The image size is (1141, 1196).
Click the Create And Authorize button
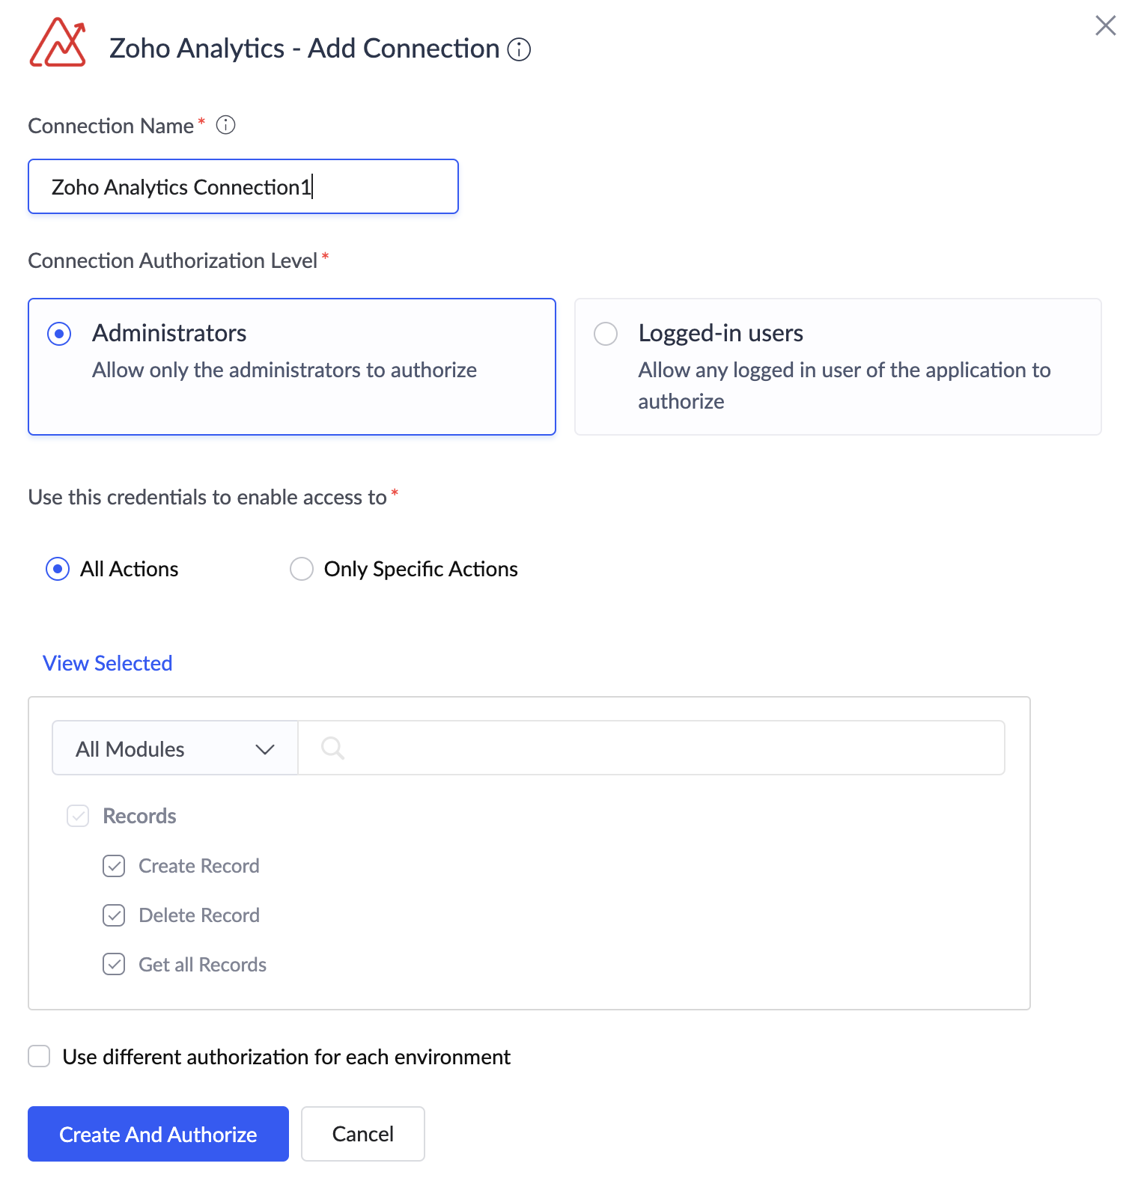158,1134
